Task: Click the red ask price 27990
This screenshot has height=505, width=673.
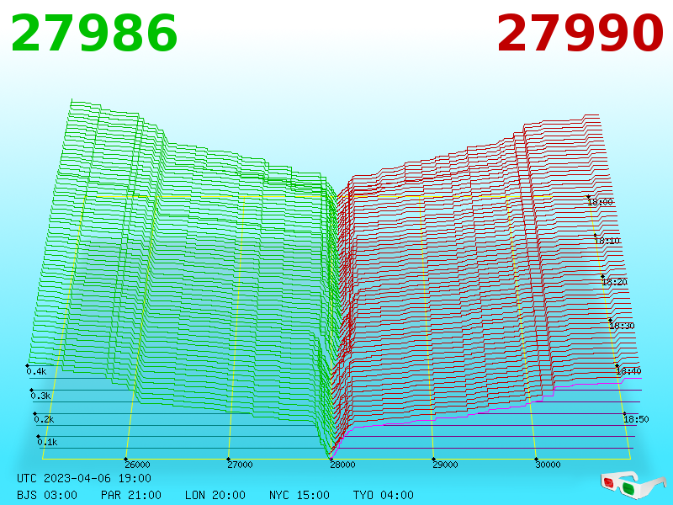Action: (580, 34)
